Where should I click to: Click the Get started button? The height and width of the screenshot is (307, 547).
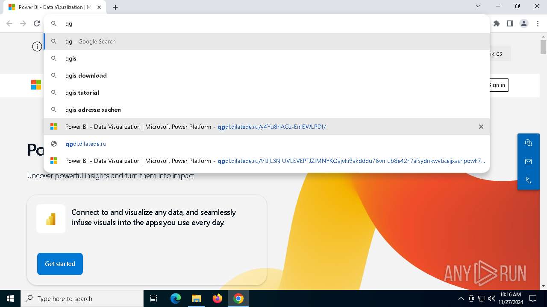click(60, 264)
